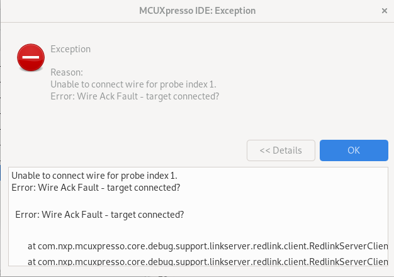Click 'RedlinkServerClien' text in first trace line
This screenshot has height=277, width=394.
pyautogui.click(x=349, y=246)
